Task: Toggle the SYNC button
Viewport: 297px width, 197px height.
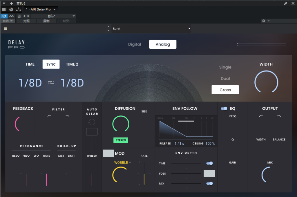Action: 51,64
